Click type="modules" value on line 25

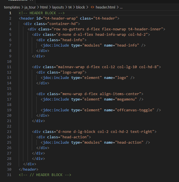click(x=92, y=143)
